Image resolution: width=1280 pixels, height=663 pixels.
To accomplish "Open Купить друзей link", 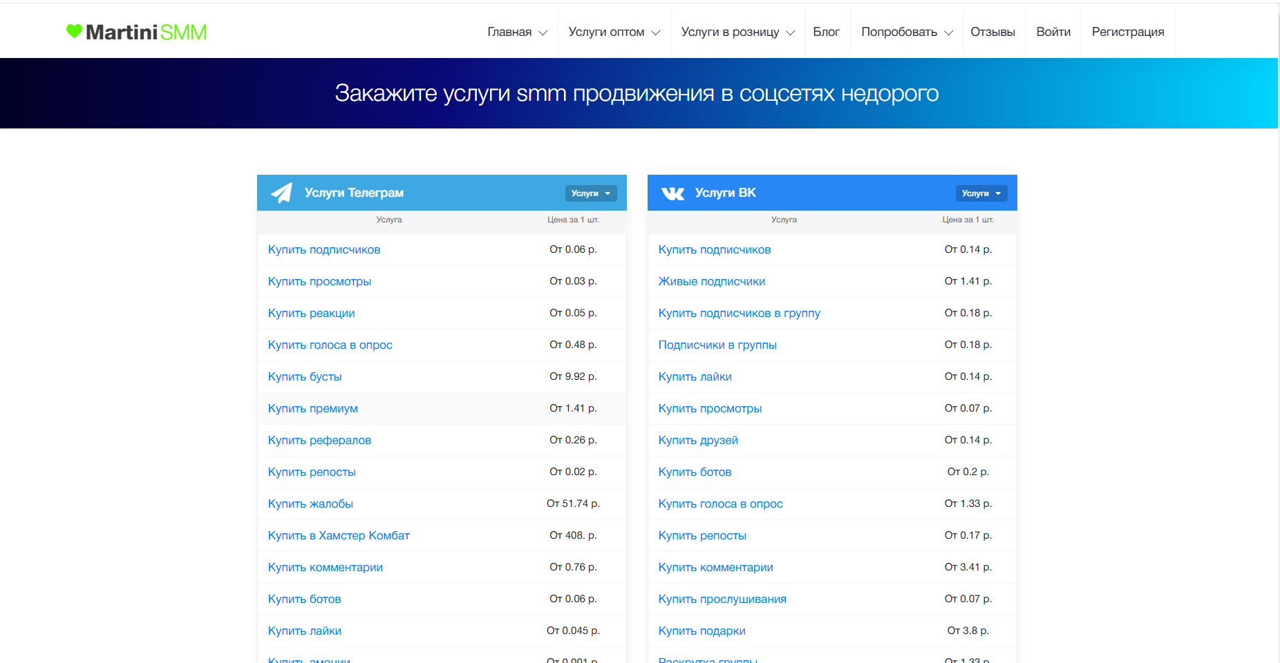I will tap(698, 440).
